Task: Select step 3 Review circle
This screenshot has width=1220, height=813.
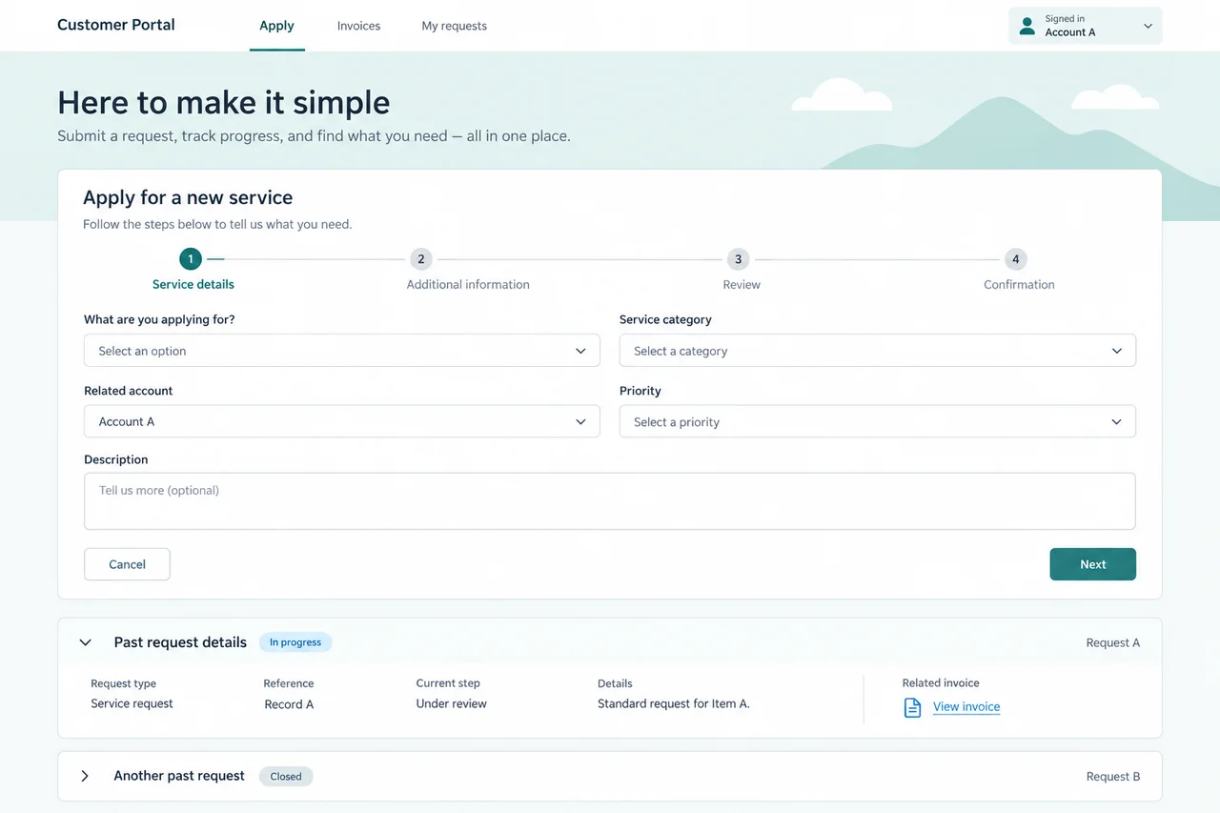Action: [x=738, y=259]
